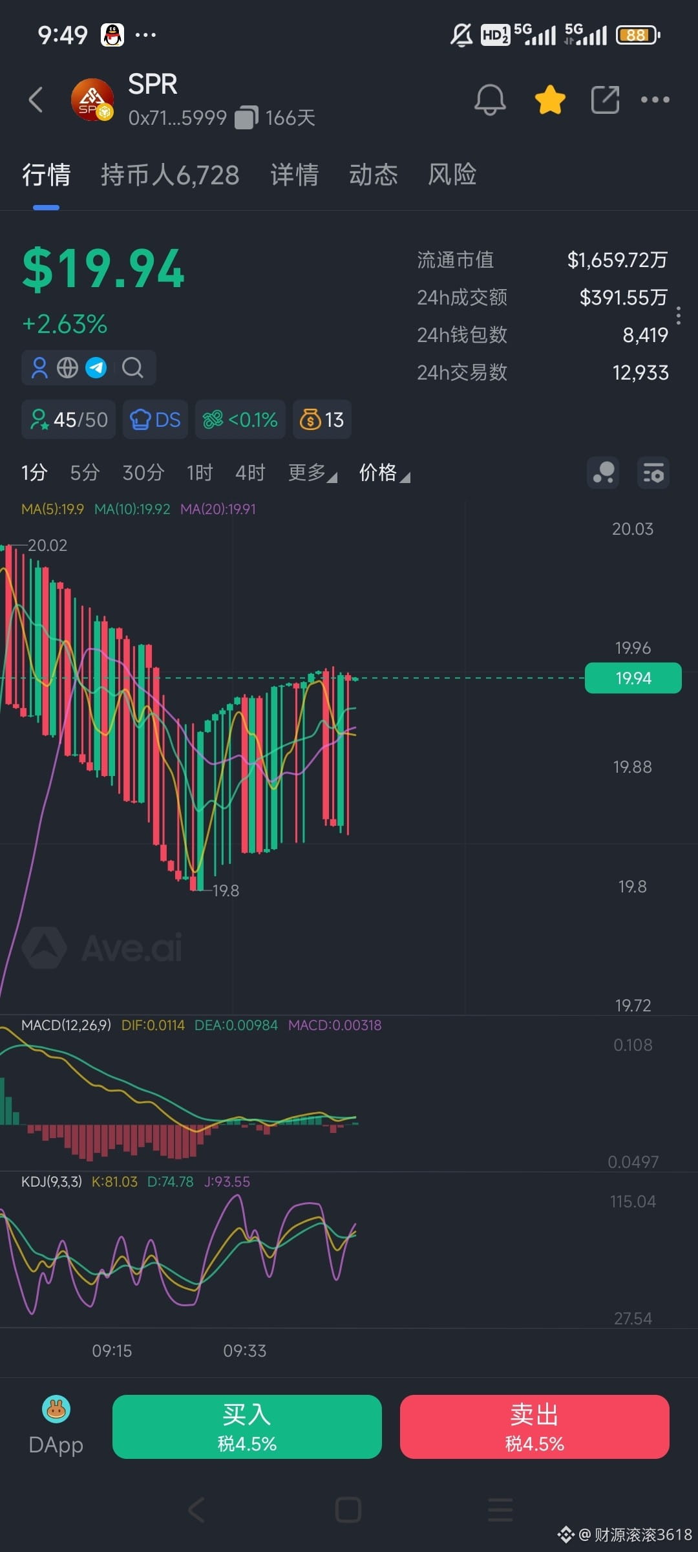
Task: Go back with the top-left arrow
Action: coord(36,100)
